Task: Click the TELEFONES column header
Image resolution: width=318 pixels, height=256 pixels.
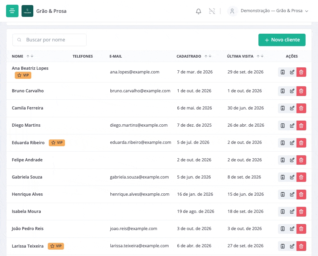Action: (83, 56)
